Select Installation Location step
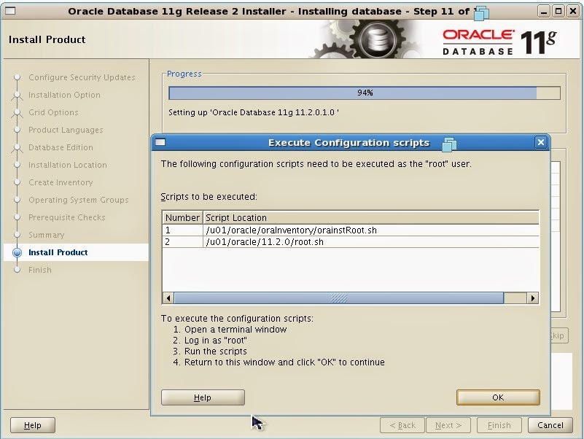The width and height of the screenshot is (584, 439). click(67, 165)
